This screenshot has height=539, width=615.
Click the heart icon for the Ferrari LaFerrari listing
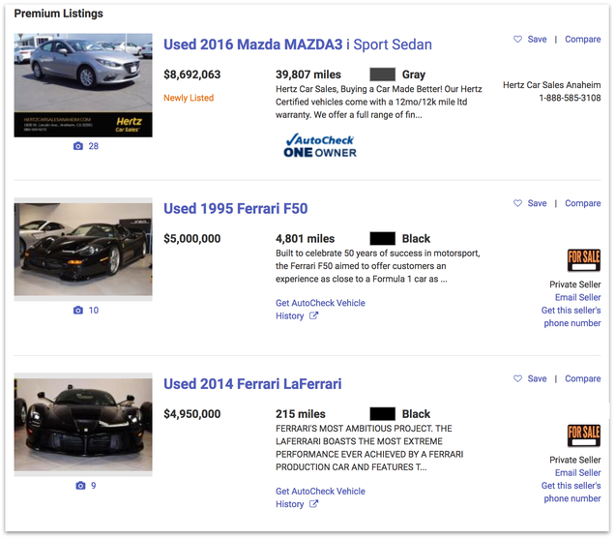pyautogui.click(x=517, y=378)
